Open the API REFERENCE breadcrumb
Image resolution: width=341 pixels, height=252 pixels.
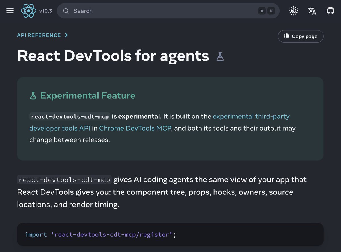[39, 35]
